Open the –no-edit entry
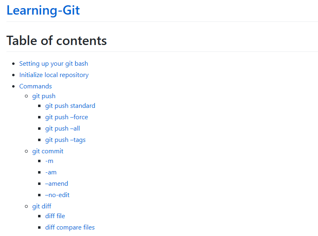318x236 pixels. 58,195
